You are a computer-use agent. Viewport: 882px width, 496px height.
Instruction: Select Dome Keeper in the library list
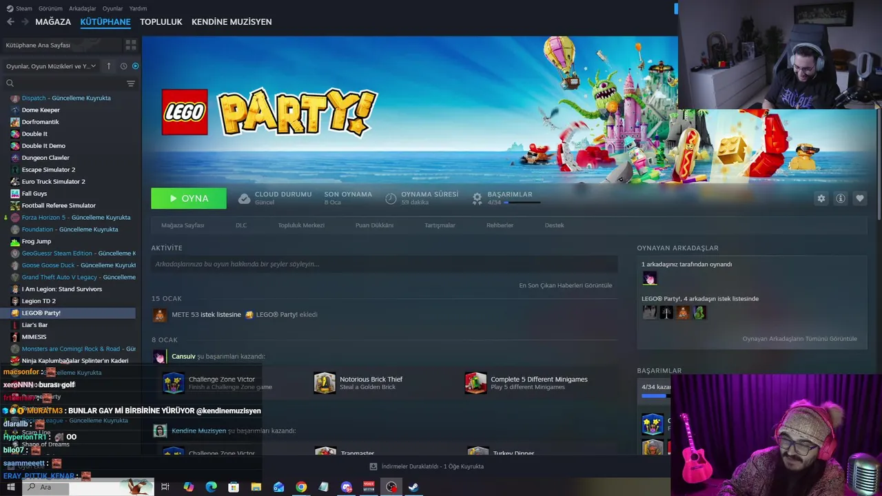pos(41,110)
